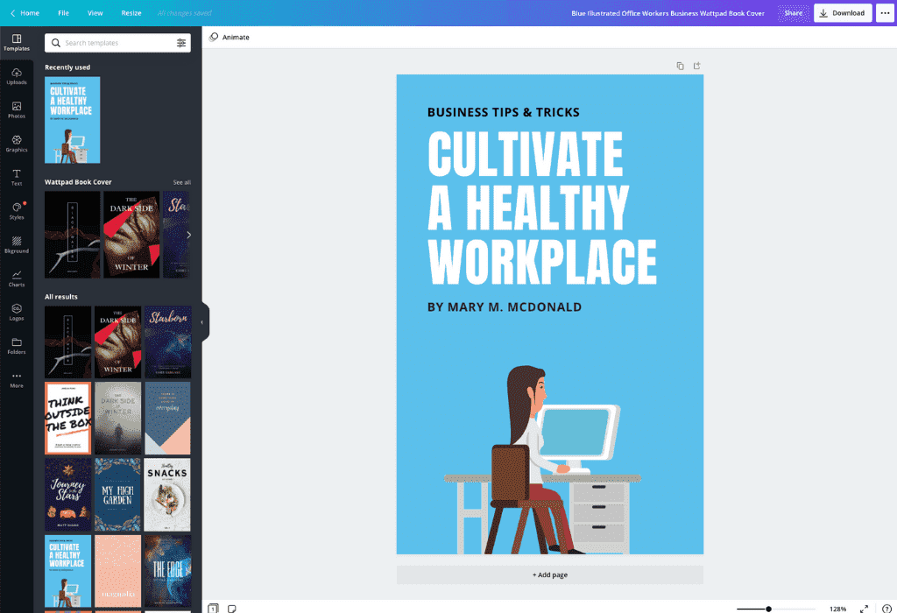Open the Photos panel
The height and width of the screenshot is (613, 897).
tap(17, 111)
